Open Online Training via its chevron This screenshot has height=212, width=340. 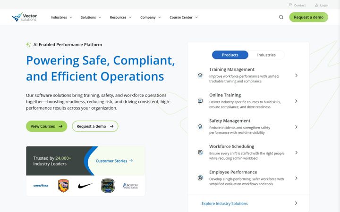coord(296,101)
